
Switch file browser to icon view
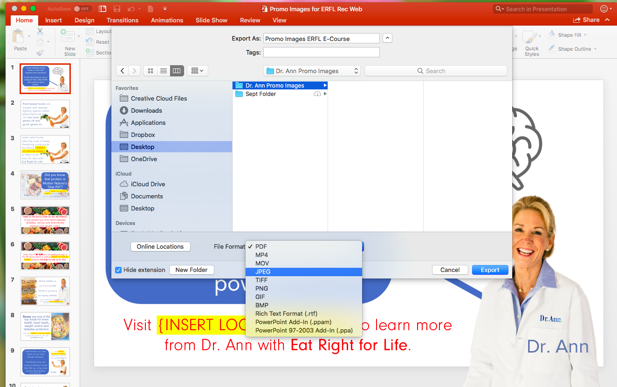(151, 71)
